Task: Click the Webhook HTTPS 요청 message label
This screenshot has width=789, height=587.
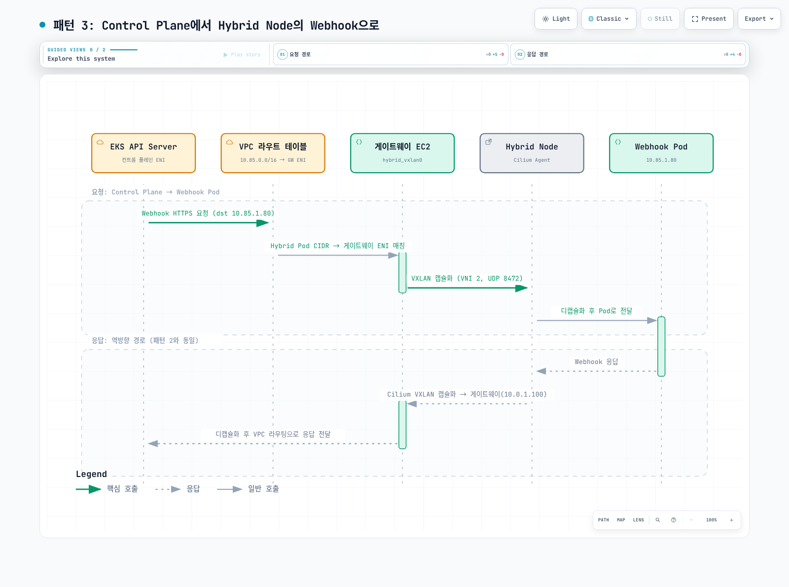Action: [x=208, y=214]
